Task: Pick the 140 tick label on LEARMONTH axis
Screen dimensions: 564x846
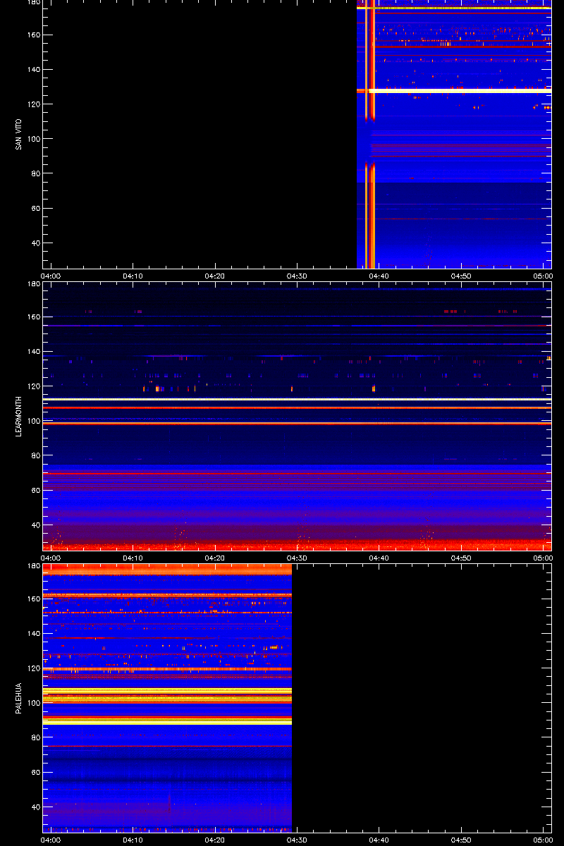Action: pos(33,352)
